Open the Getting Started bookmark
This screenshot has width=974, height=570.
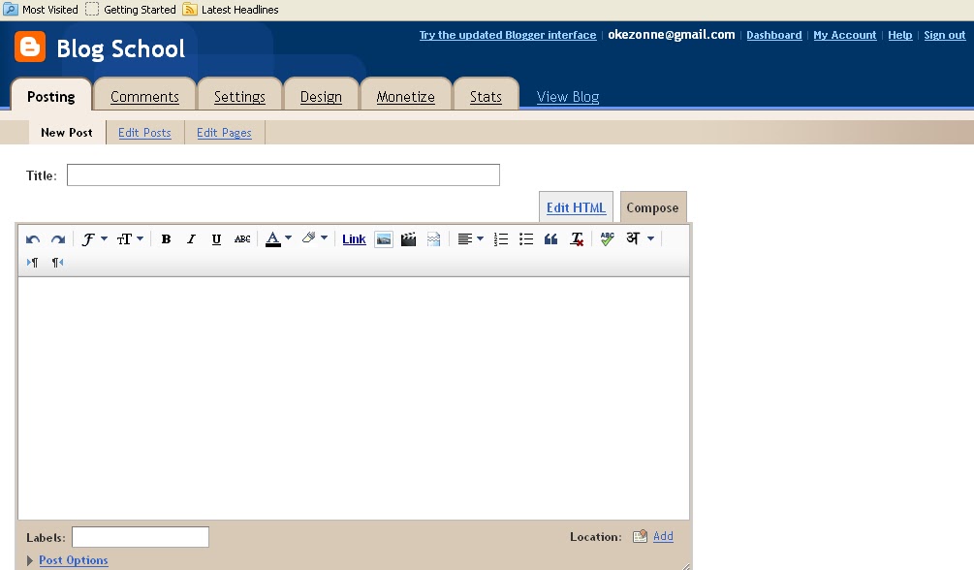click(131, 10)
